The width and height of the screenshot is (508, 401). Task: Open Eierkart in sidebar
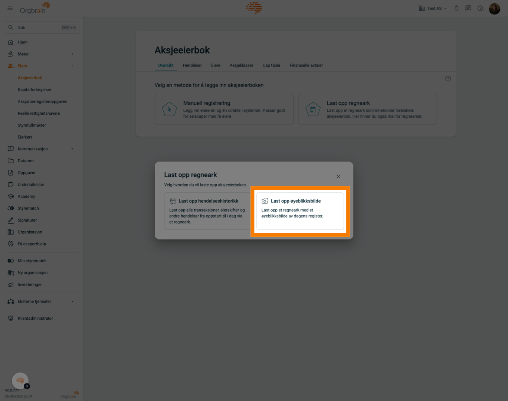click(x=25, y=137)
